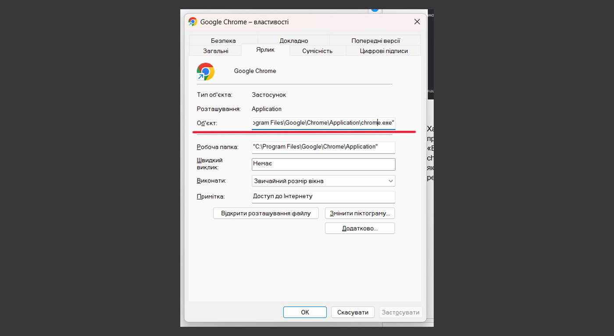
Task: Go to the Попередні версії tab
Action: click(375, 41)
